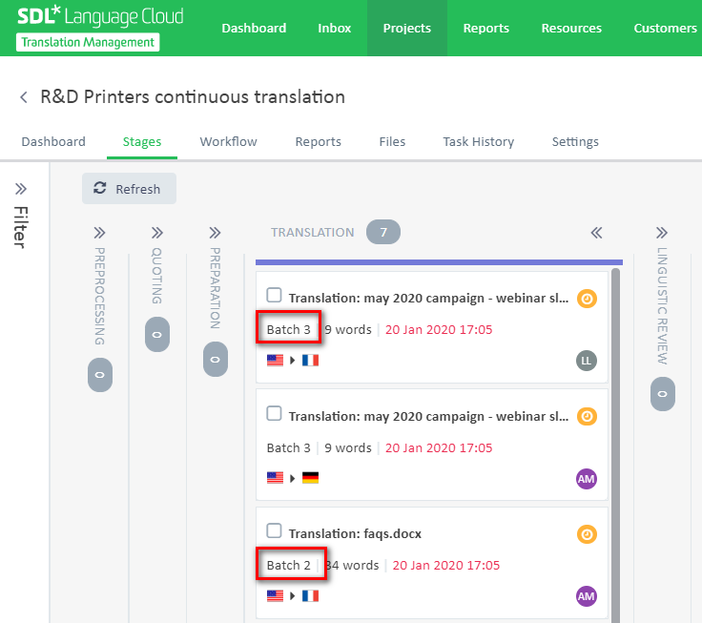This screenshot has height=623, width=702.
Task: Tick the Translation: faqs.docx checkbox
Action: [274, 530]
